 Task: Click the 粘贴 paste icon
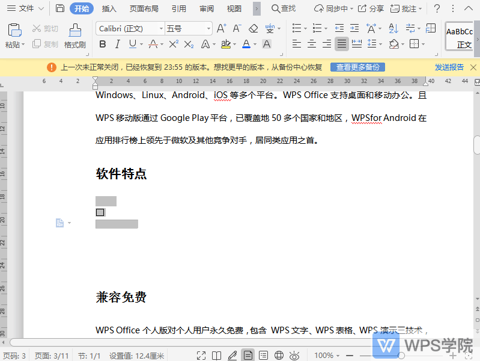click(14, 30)
